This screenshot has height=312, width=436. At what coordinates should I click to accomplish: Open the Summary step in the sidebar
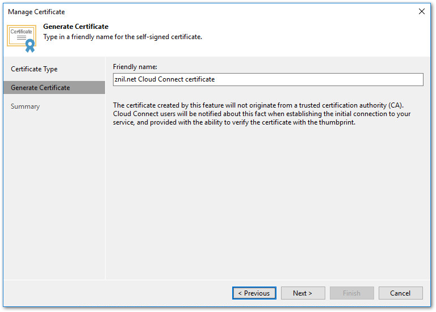26,106
